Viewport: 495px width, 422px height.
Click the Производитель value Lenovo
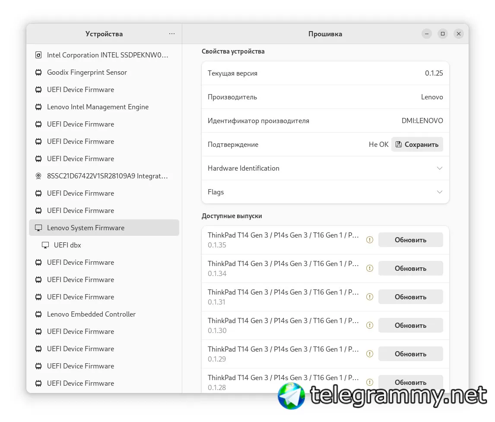click(432, 97)
